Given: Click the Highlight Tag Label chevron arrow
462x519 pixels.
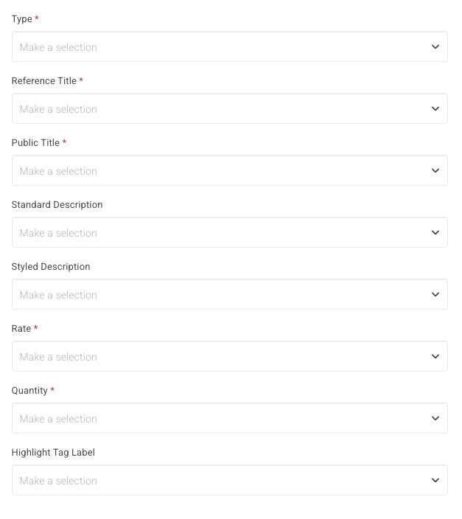Looking at the screenshot, I should coord(435,480).
